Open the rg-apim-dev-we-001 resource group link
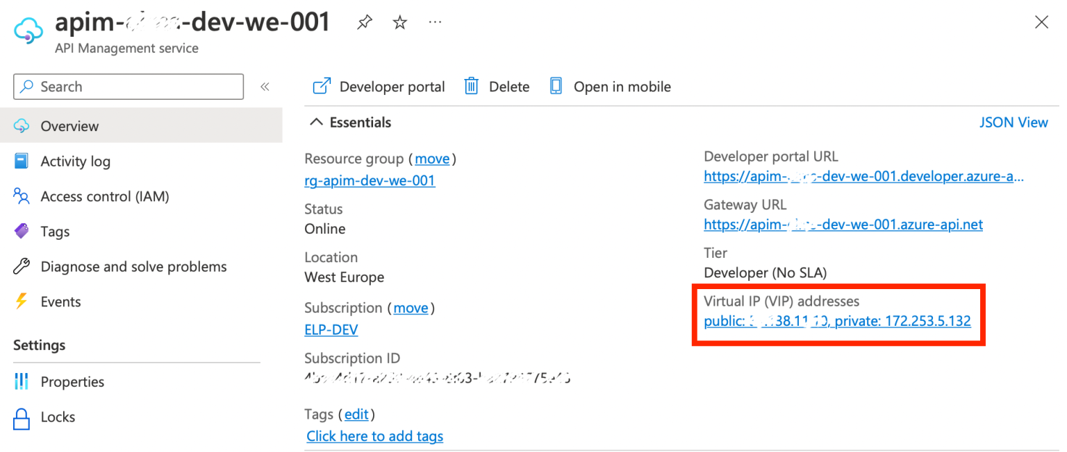The width and height of the screenshot is (1067, 452). tap(370, 181)
